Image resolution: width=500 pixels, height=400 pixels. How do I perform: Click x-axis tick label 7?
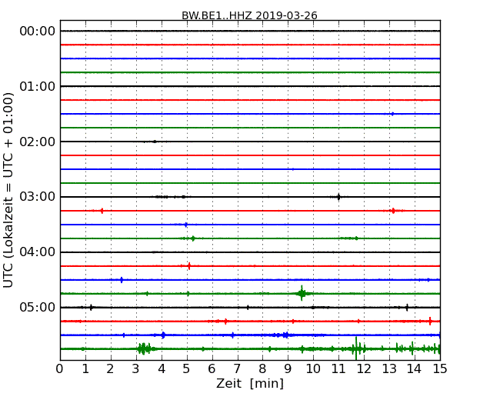tap(237, 369)
